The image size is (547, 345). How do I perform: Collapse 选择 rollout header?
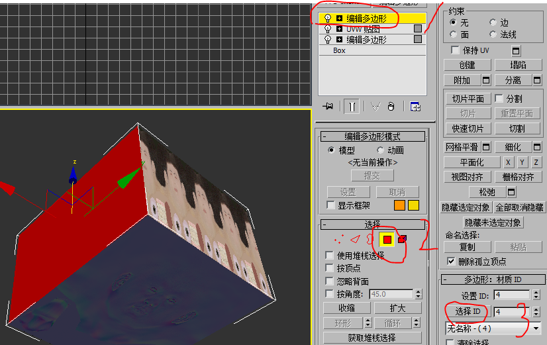(x=372, y=224)
